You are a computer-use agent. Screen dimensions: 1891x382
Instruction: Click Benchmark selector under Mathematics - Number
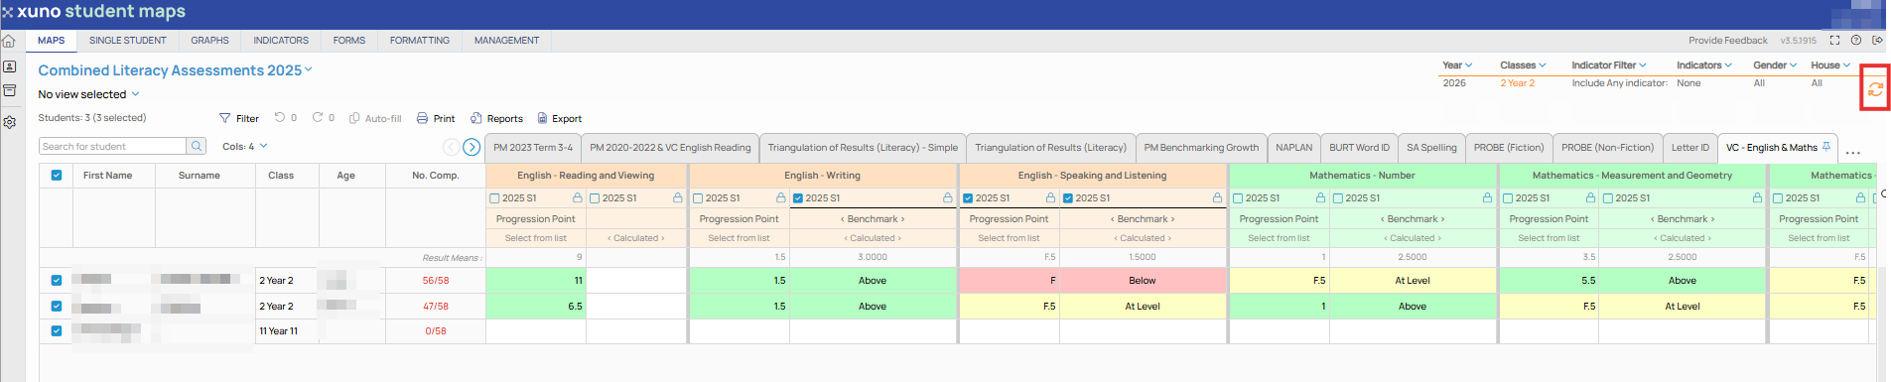pos(1413,219)
